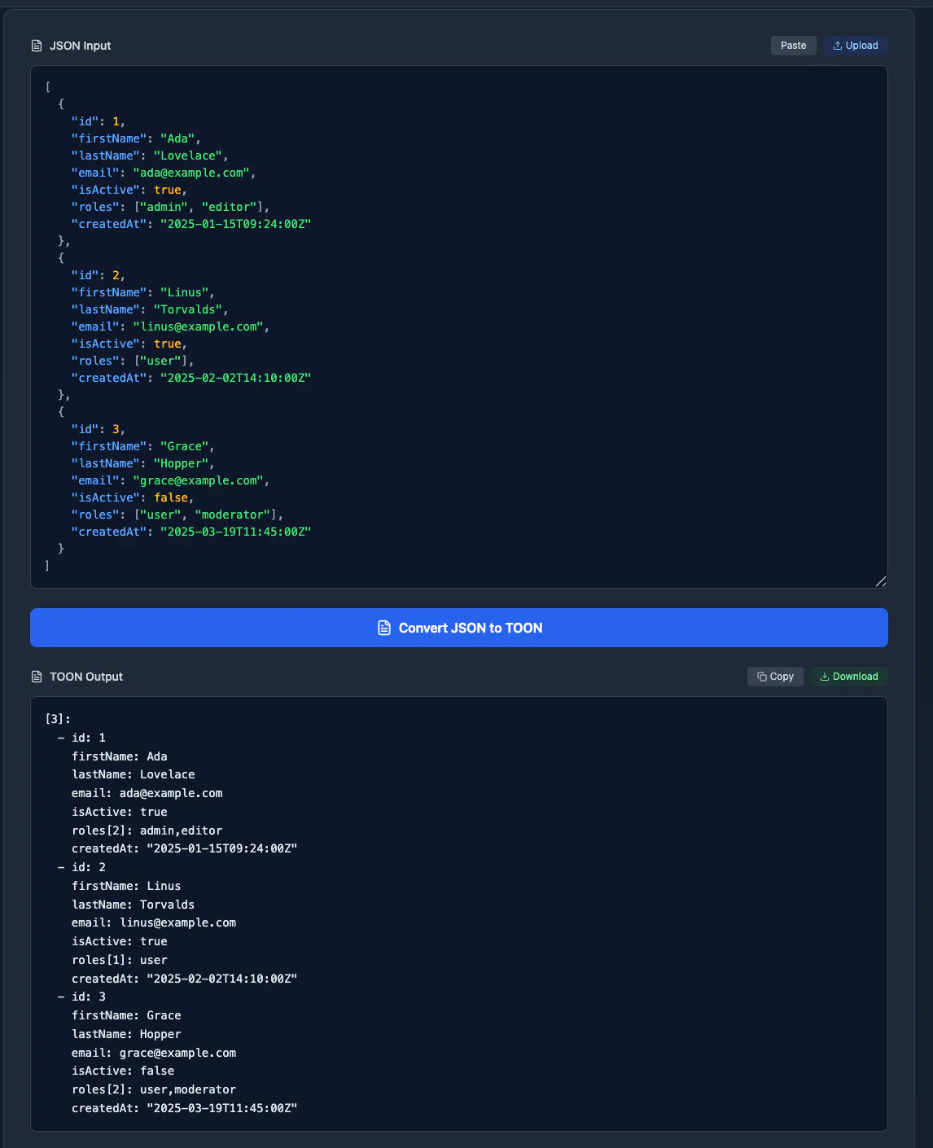Click "firstName: Grace" in TOON output
933x1148 pixels.
[126, 1015]
